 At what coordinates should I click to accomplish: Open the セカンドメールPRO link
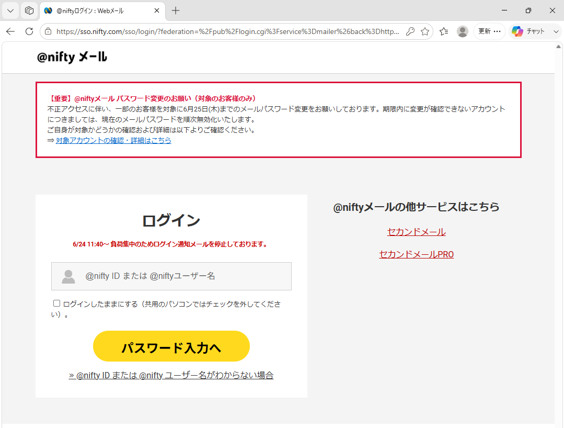tap(416, 254)
